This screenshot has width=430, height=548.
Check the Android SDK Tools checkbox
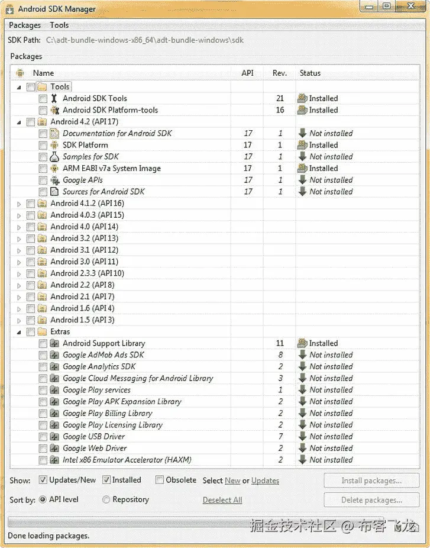tap(43, 99)
